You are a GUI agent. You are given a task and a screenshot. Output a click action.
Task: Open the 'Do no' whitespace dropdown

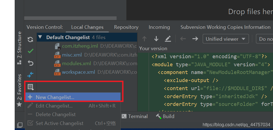click(264, 39)
